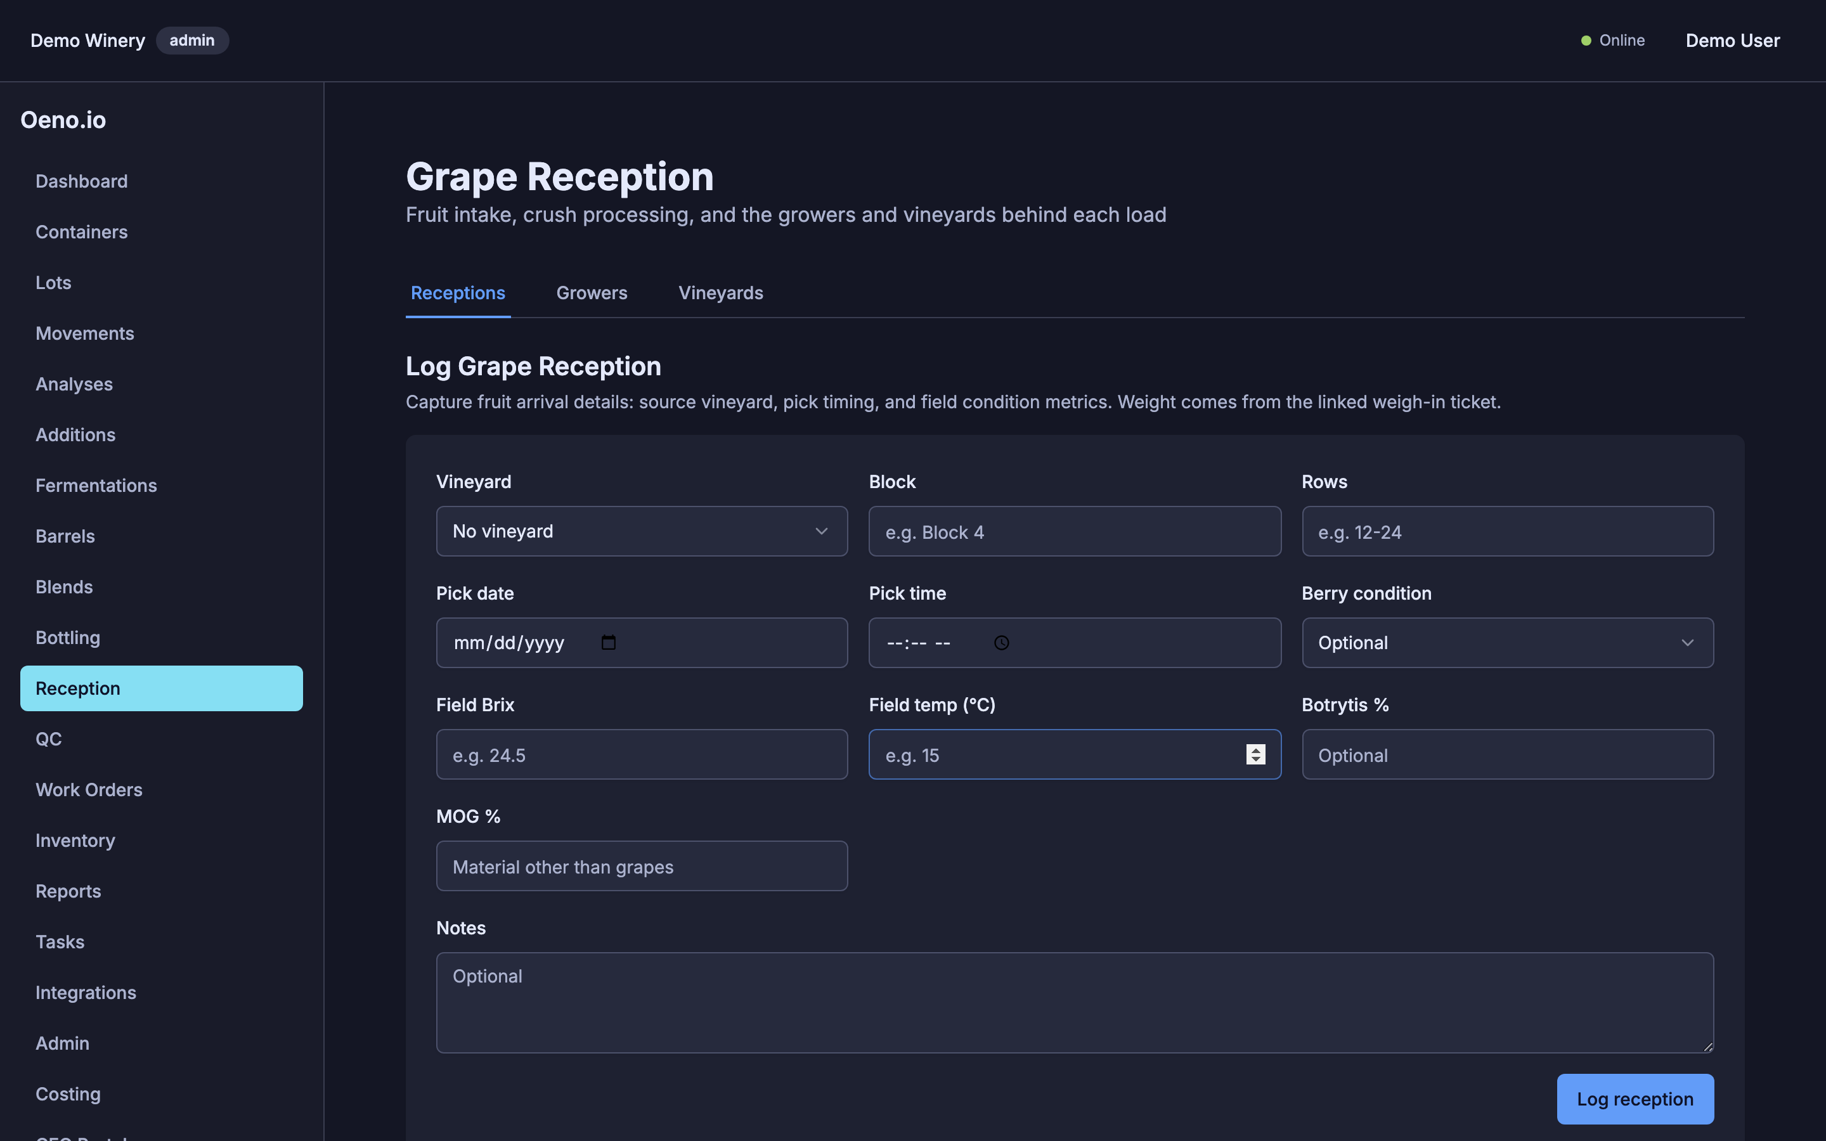Image resolution: width=1826 pixels, height=1141 pixels.
Task: Open QC in the sidebar
Action: [162, 738]
